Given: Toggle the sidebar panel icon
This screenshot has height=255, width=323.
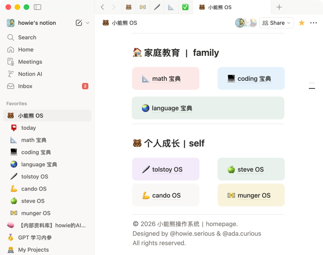Looking at the screenshot, I should (37, 7).
